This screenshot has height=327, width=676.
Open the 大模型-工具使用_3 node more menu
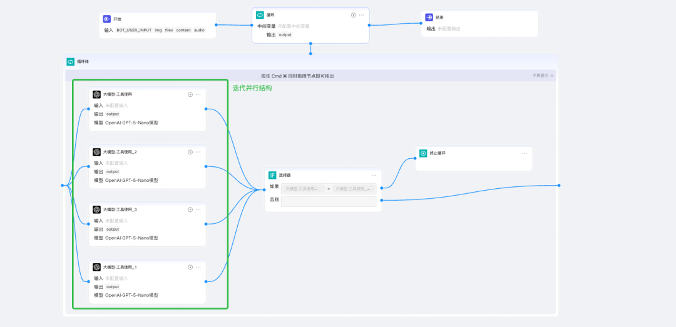pos(198,209)
